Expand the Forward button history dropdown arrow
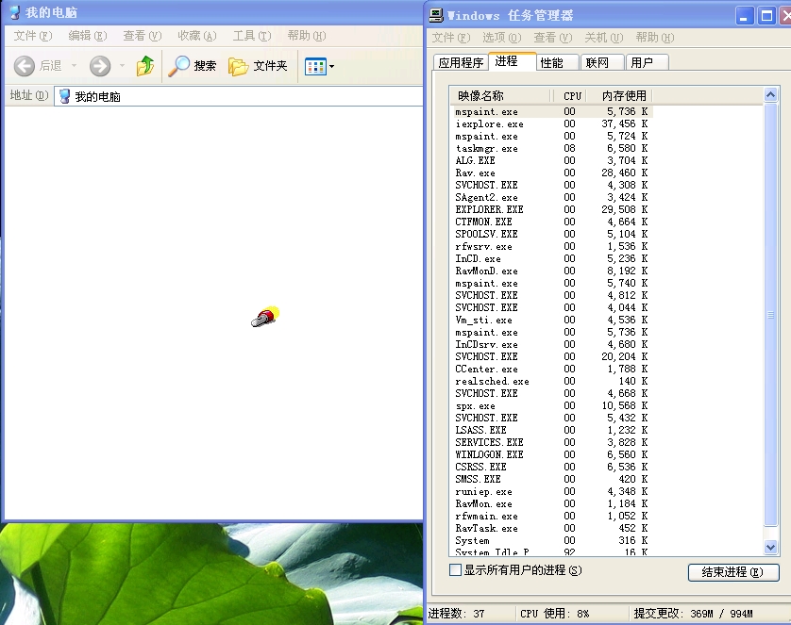The height and width of the screenshot is (625, 791). click(x=122, y=66)
